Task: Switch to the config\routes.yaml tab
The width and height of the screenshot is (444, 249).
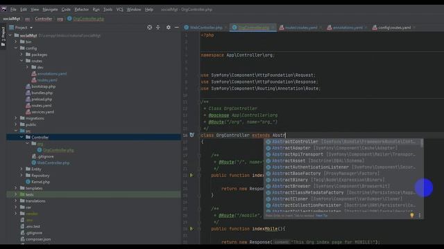Action: 394,28
